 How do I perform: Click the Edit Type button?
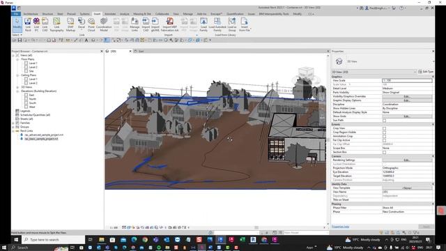[x=426, y=72]
